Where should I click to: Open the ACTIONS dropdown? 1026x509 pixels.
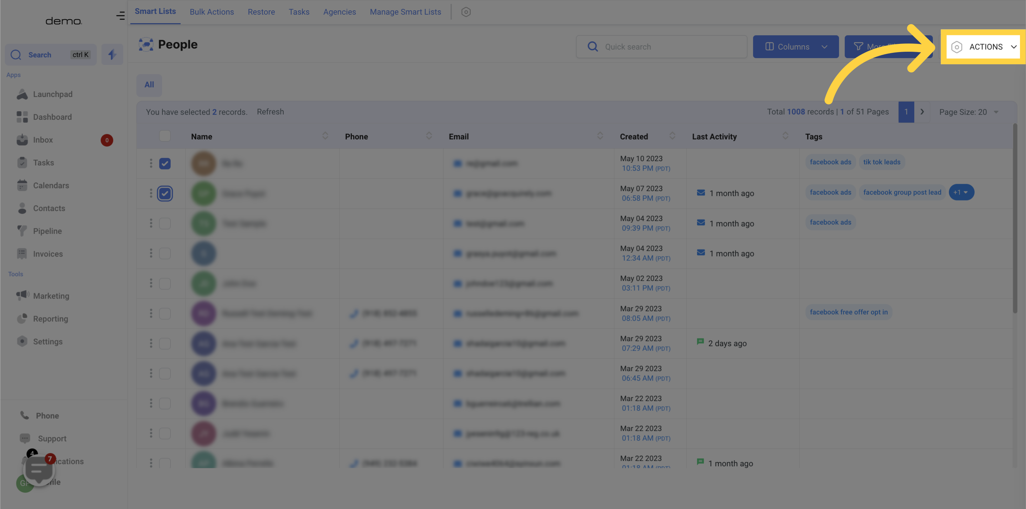(983, 47)
